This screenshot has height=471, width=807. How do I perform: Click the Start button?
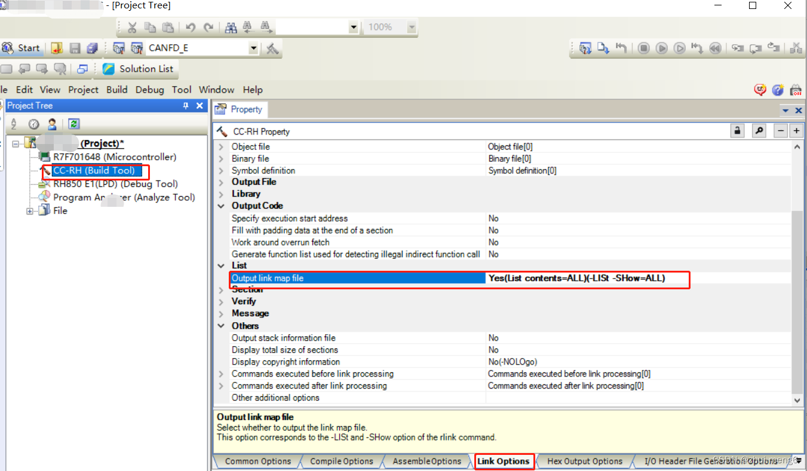click(x=22, y=48)
